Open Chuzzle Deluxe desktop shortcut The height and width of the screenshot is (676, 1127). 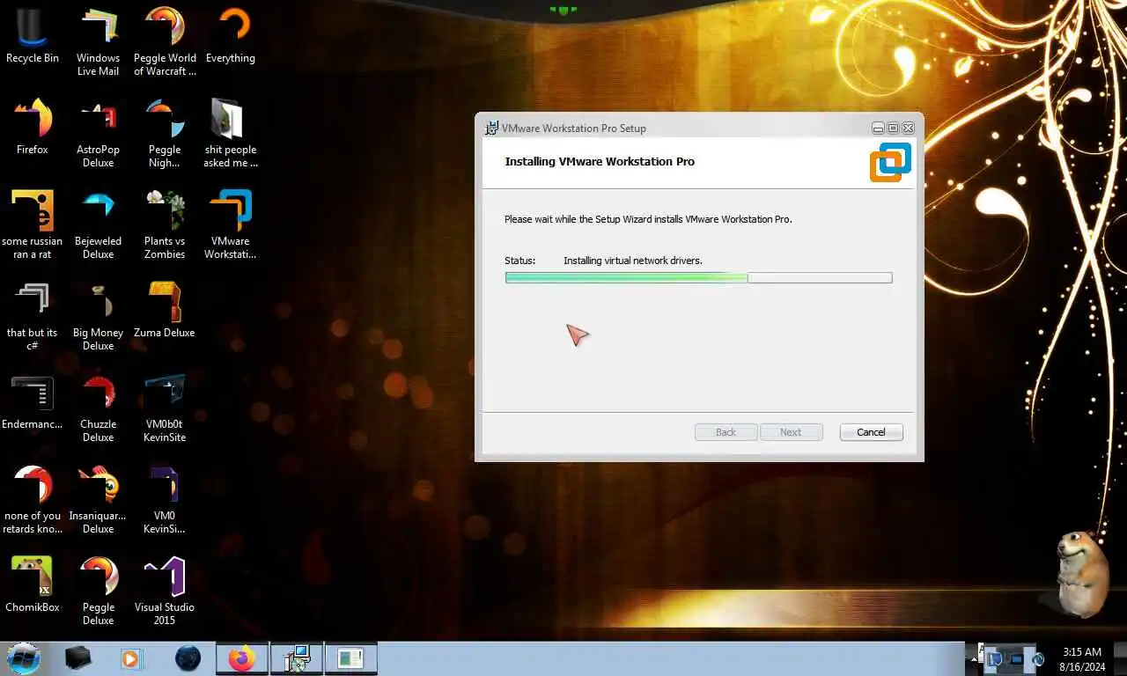(98, 408)
